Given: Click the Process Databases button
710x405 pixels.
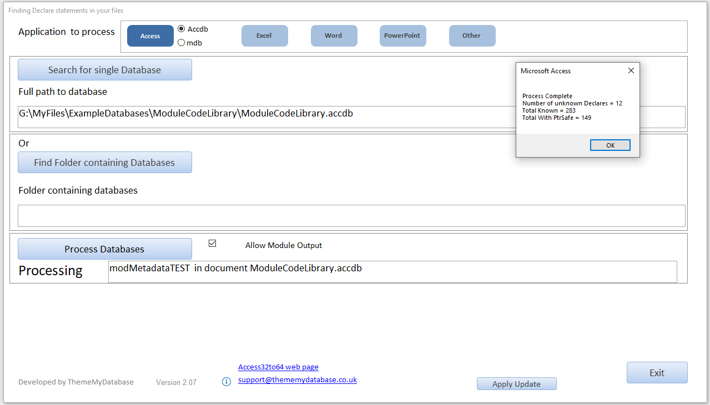Looking at the screenshot, I should (x=105, y=249).
